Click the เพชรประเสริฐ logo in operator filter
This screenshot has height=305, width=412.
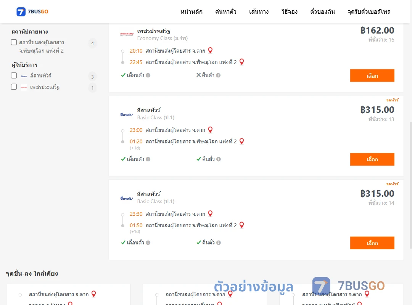click(24, 87)
